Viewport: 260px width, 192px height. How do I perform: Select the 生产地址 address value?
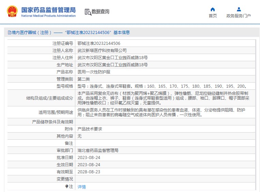(x=112, y=65)
